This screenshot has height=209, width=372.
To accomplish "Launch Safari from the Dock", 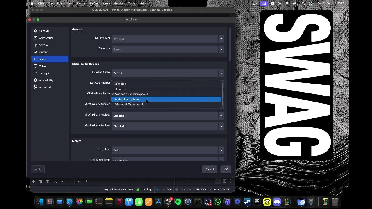I will 69,202.
